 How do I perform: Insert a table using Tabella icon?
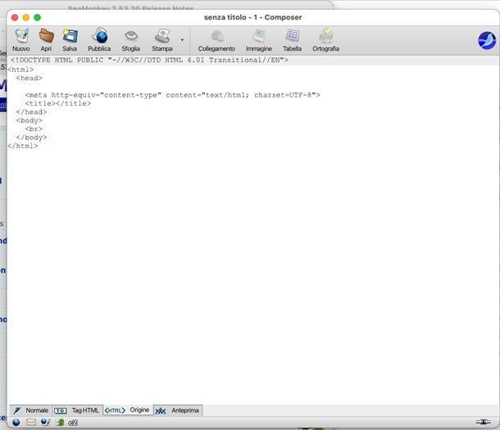(x=292, y=38)
